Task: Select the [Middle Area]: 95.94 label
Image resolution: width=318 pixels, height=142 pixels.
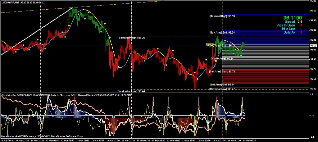Action: point(222,59)
